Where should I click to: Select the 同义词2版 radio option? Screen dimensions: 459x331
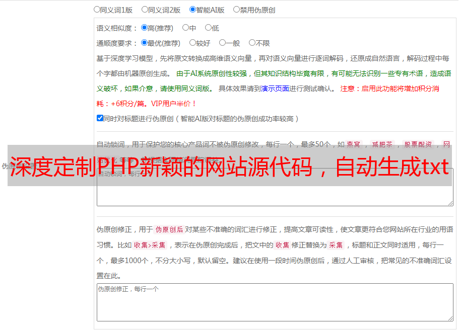coord(145,10)
